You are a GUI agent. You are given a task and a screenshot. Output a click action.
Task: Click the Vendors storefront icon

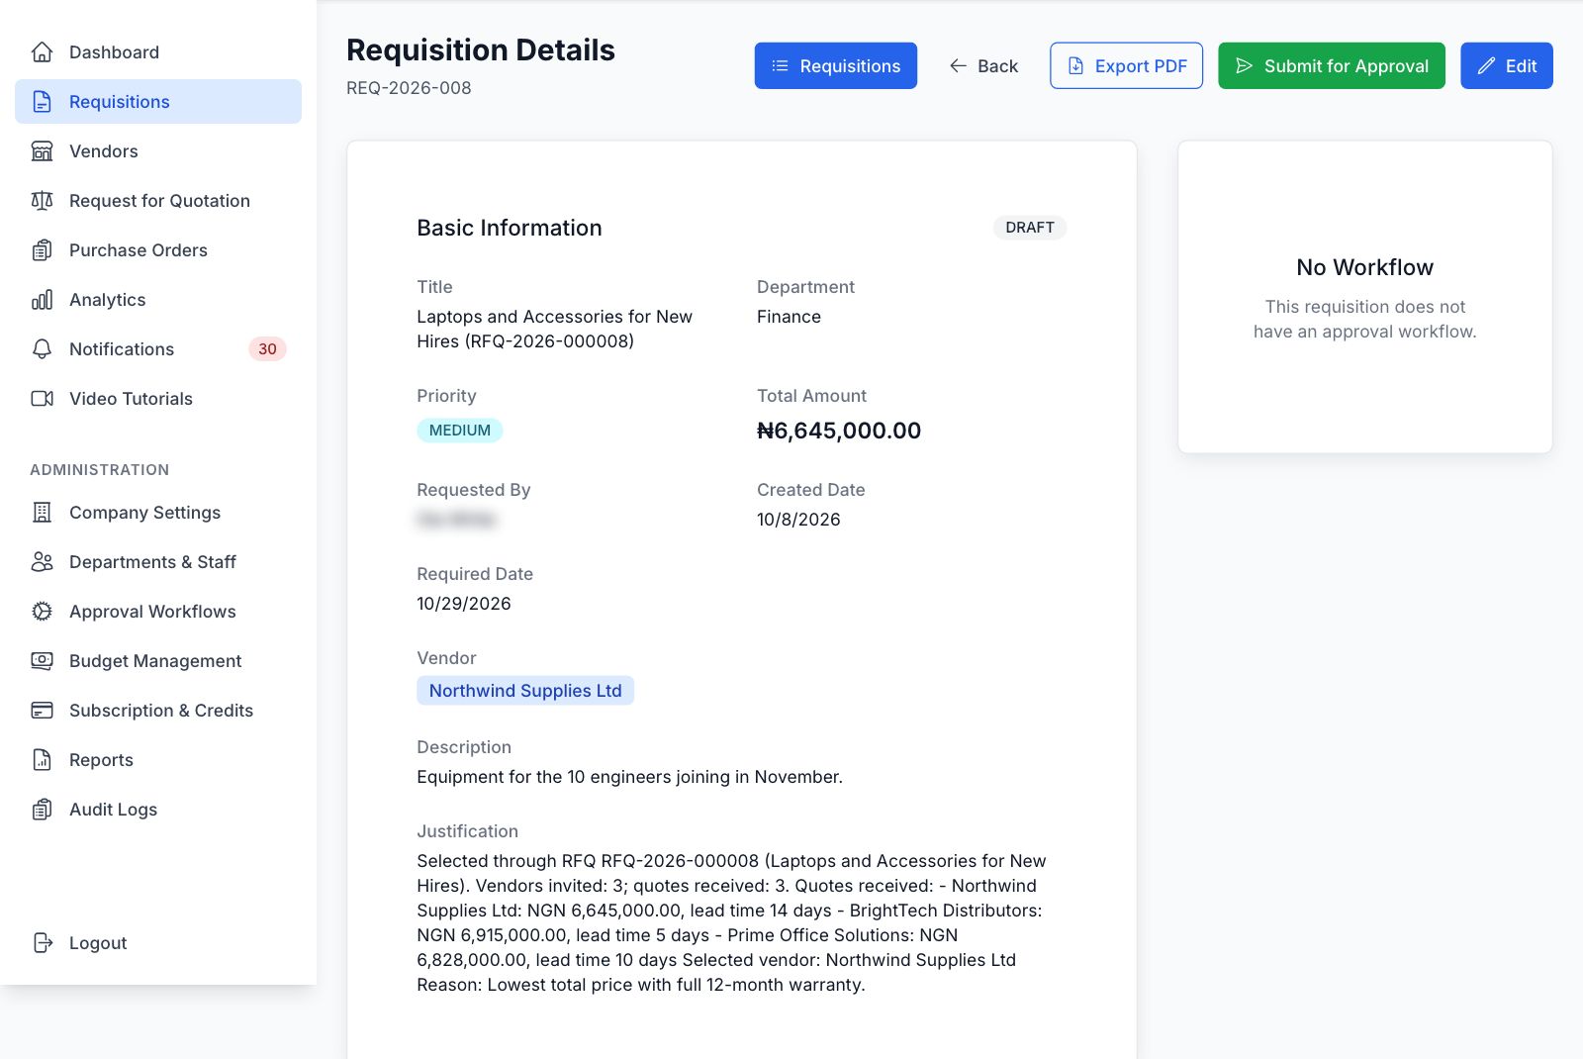[42, 151]
